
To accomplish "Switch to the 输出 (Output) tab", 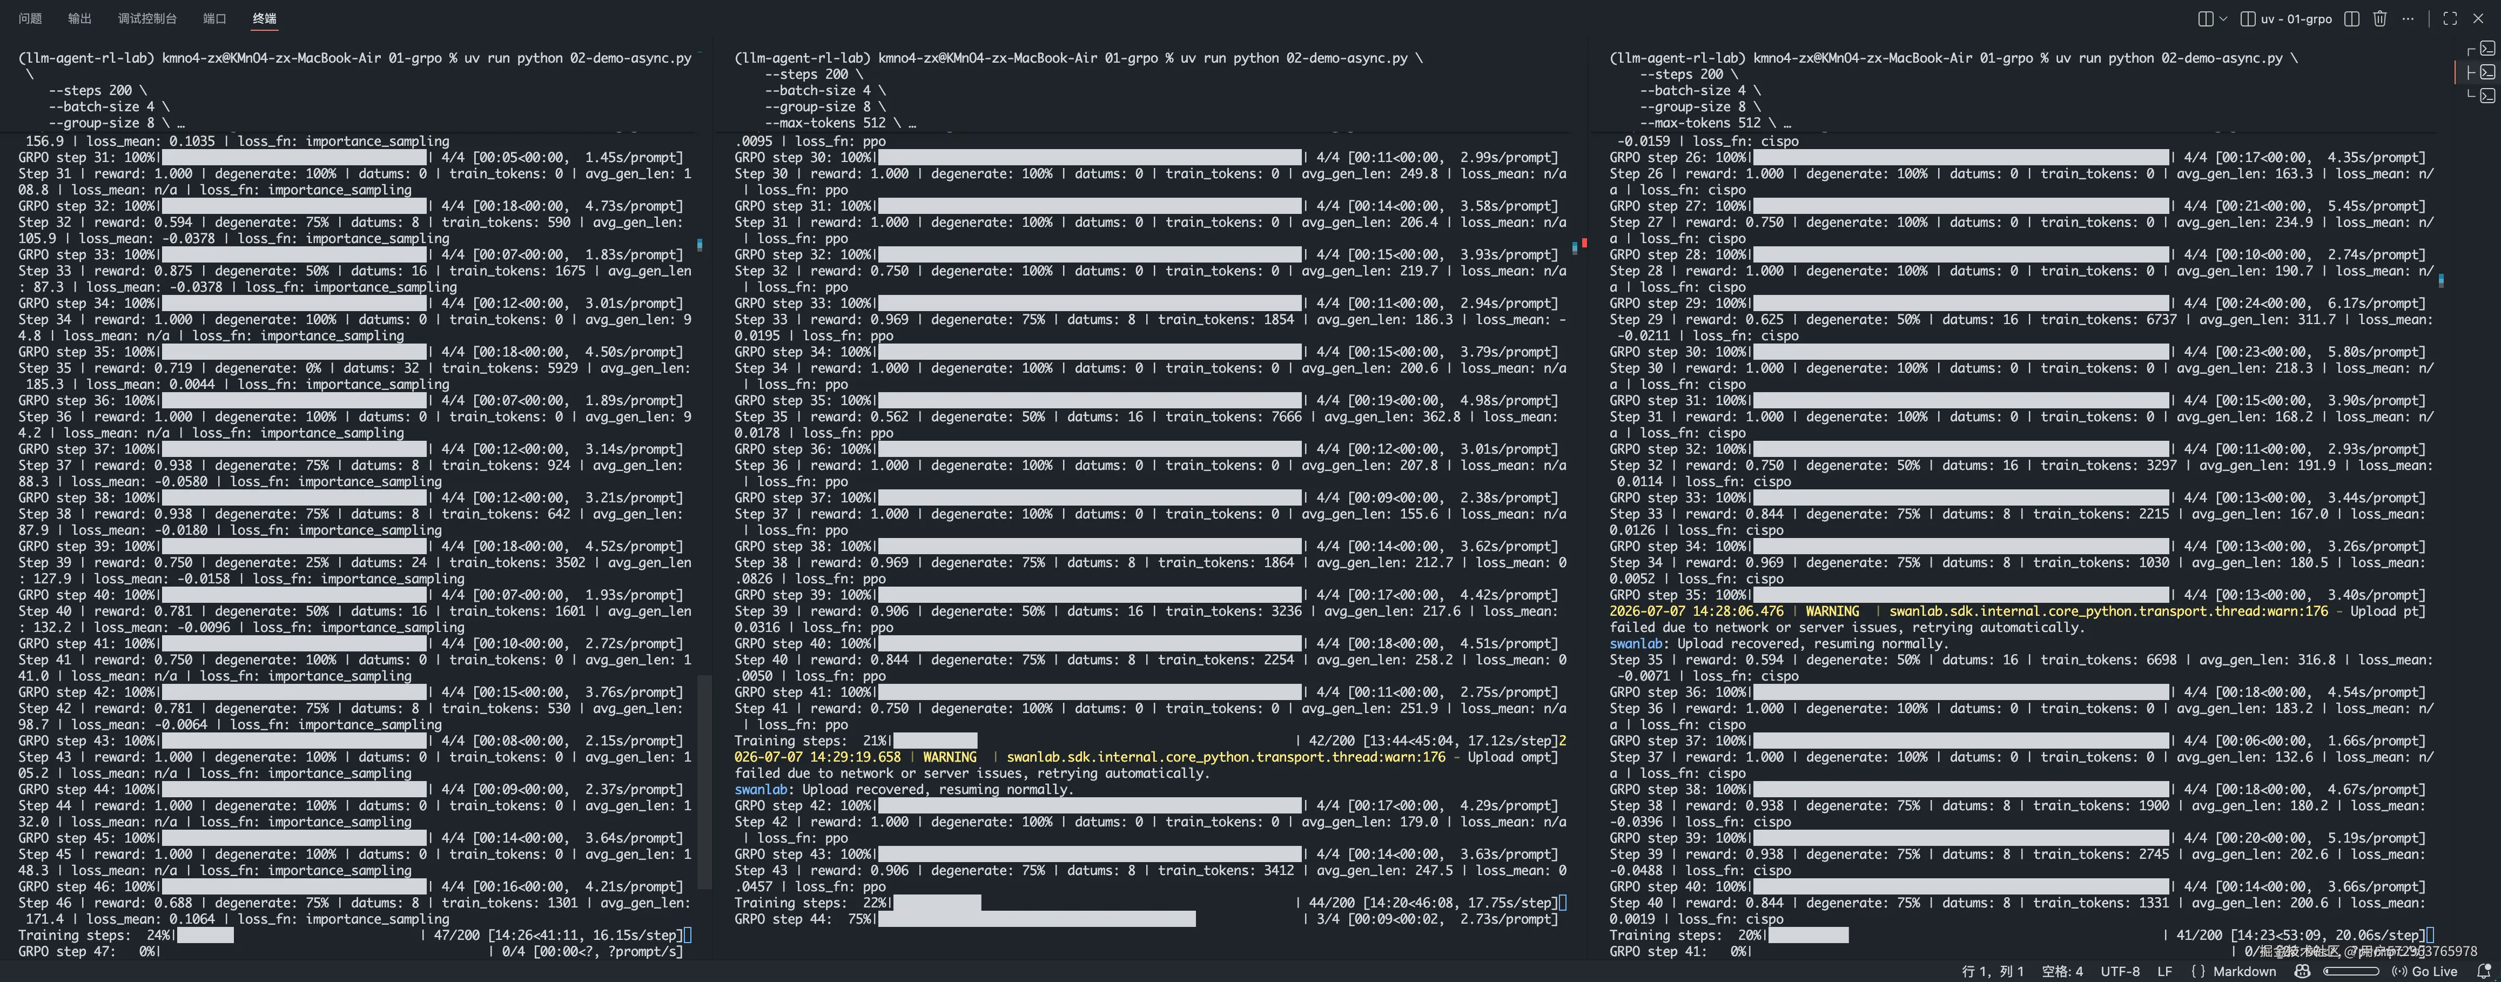I will pos(79,18).
